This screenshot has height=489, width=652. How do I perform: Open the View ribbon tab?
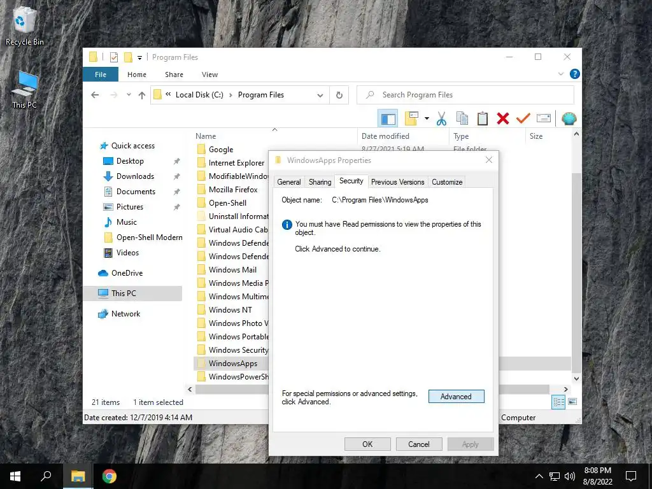coord(209,74)
